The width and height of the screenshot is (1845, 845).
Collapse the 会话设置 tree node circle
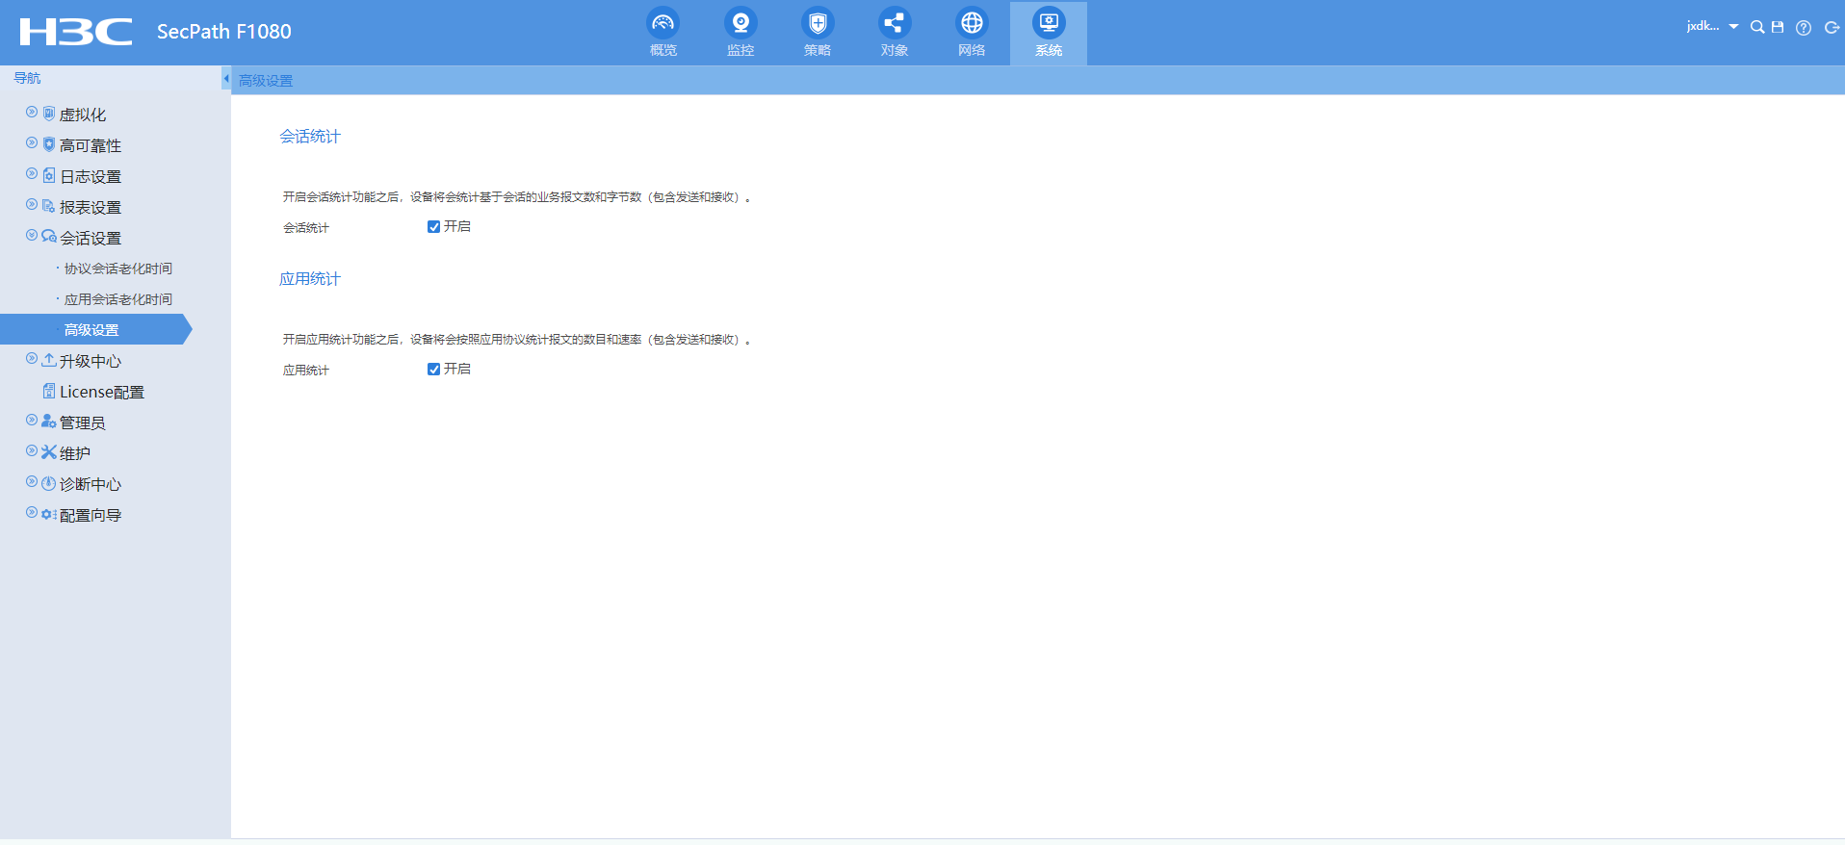coord(32,236)
